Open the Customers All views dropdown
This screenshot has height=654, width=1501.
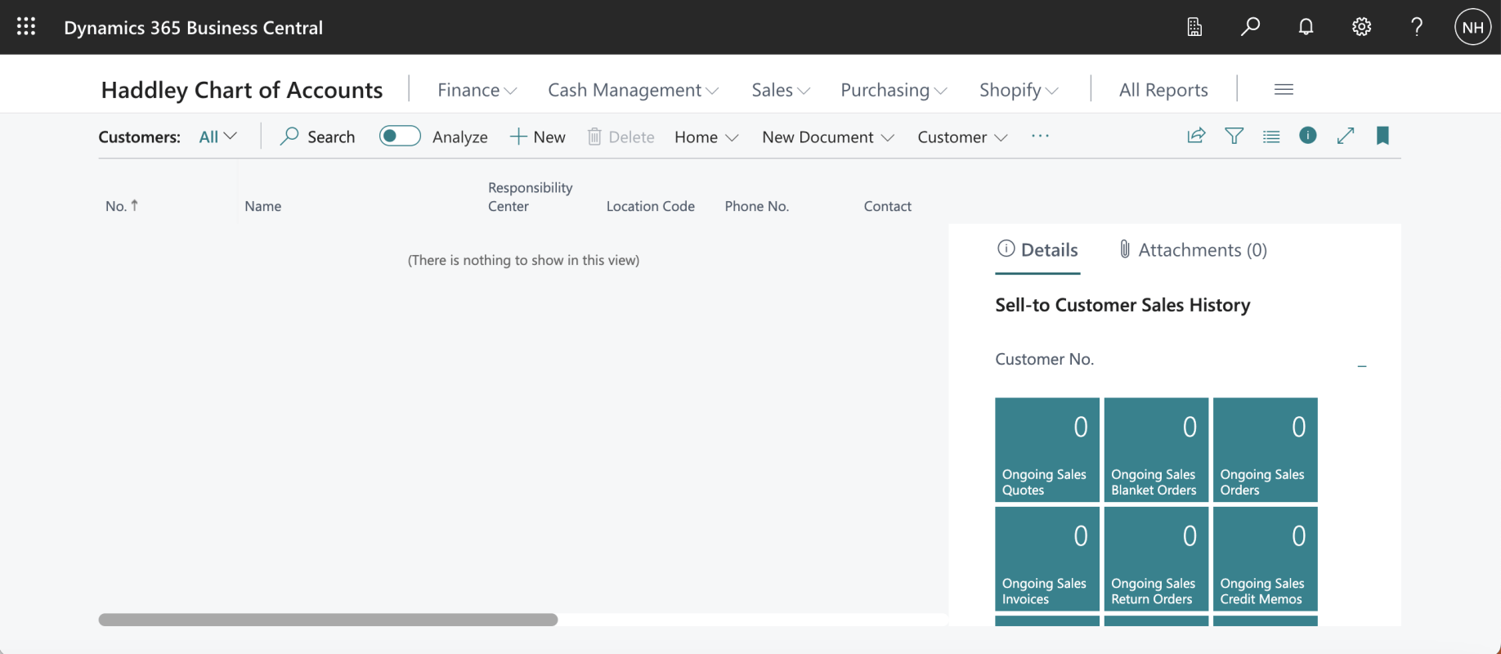217,137
